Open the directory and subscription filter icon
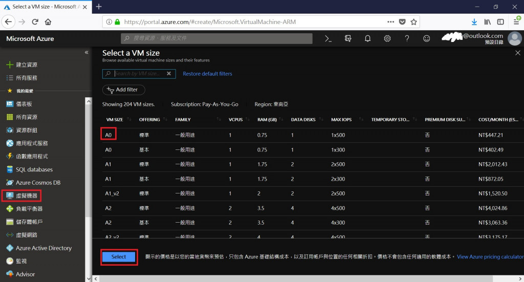This screenshot has width=524, height=282. pyautogui.click(x=348, y=39)
